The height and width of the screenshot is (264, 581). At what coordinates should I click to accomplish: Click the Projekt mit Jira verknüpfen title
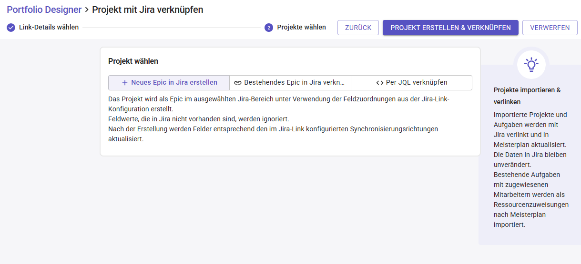148,10
